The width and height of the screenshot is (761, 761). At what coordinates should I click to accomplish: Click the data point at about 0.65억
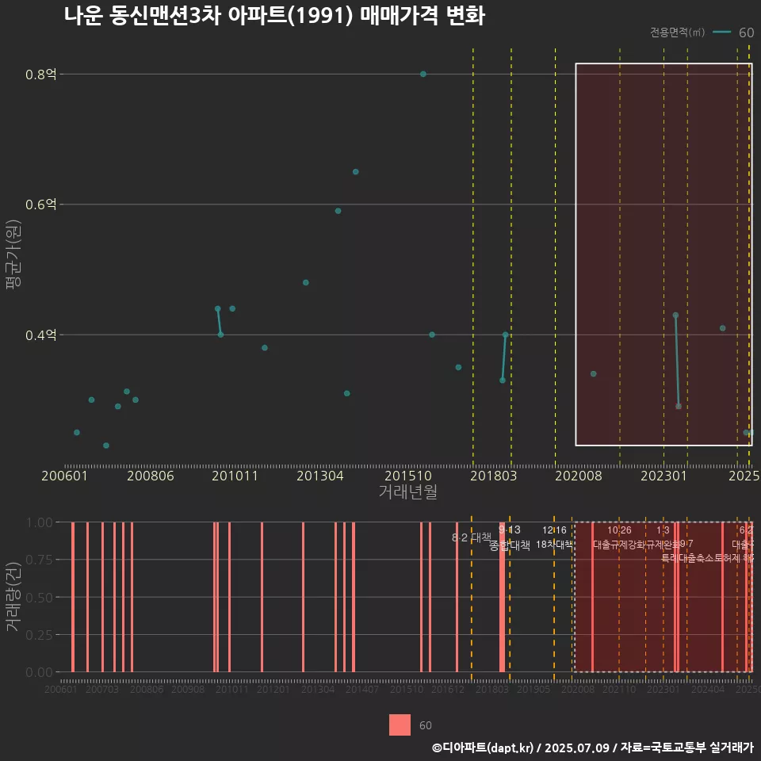(356, 172)
